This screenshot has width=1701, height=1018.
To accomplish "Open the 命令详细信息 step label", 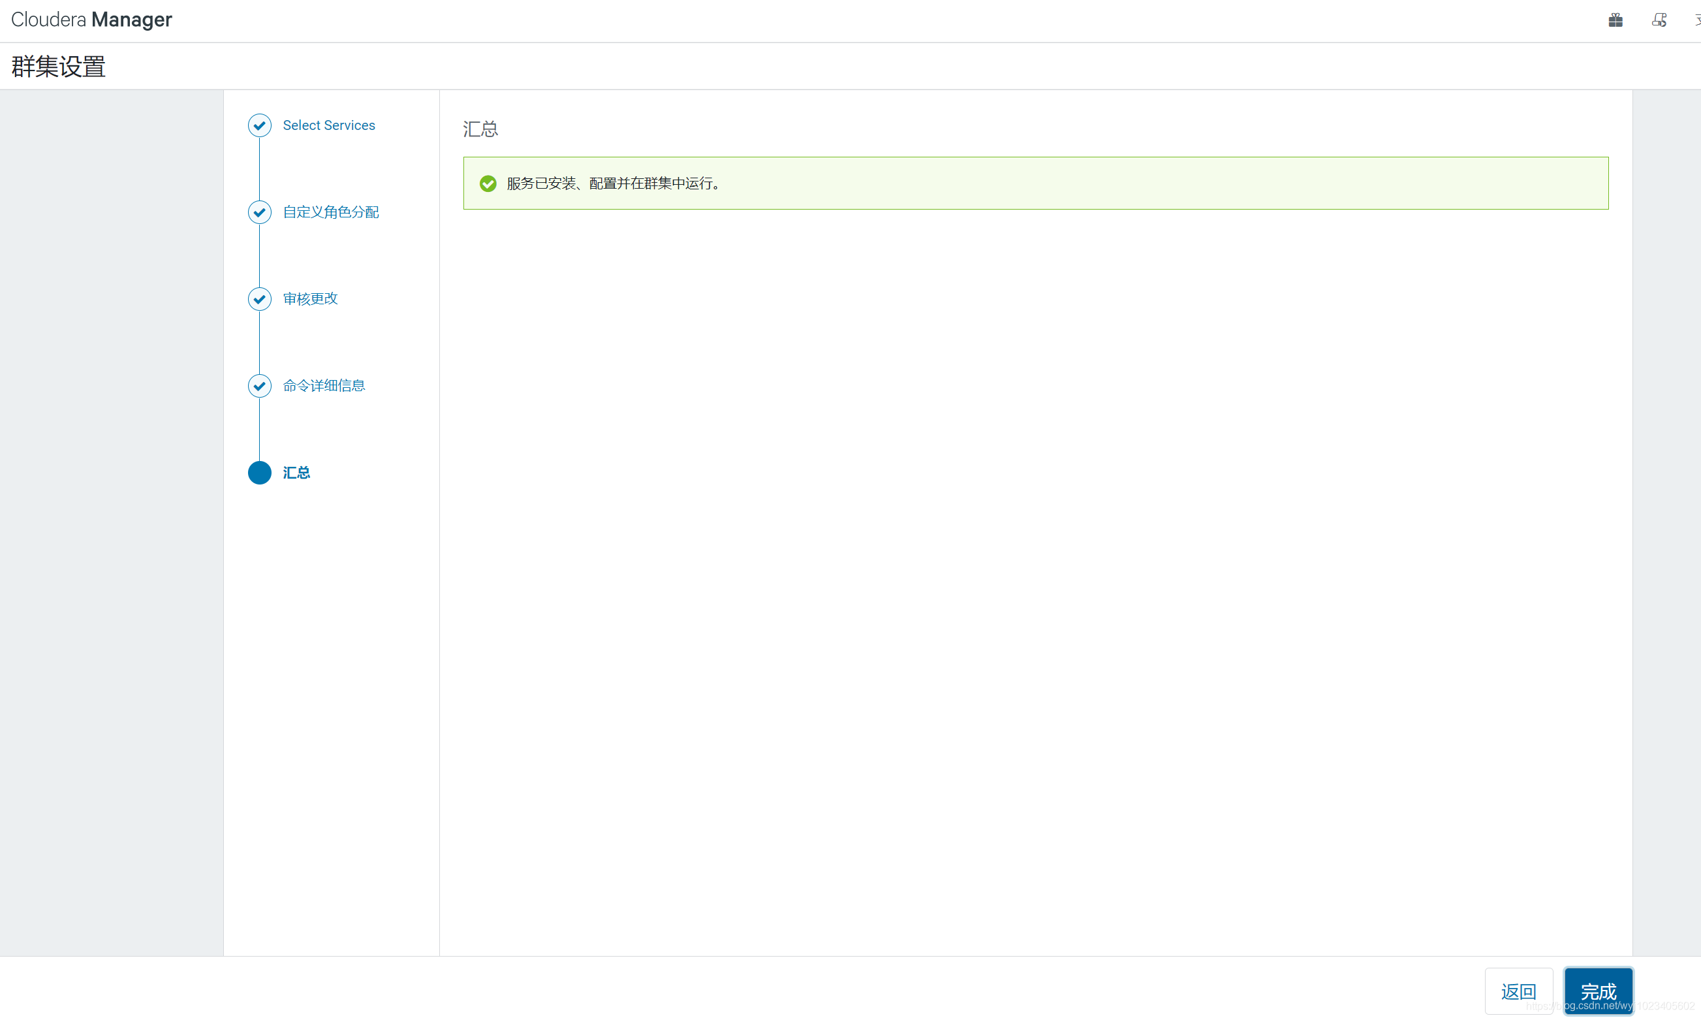I will tap(324, 385).
